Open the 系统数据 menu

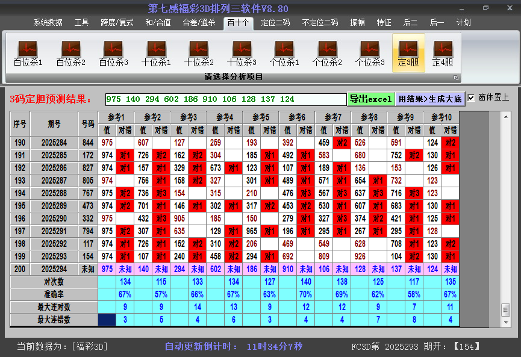[48, 23]
